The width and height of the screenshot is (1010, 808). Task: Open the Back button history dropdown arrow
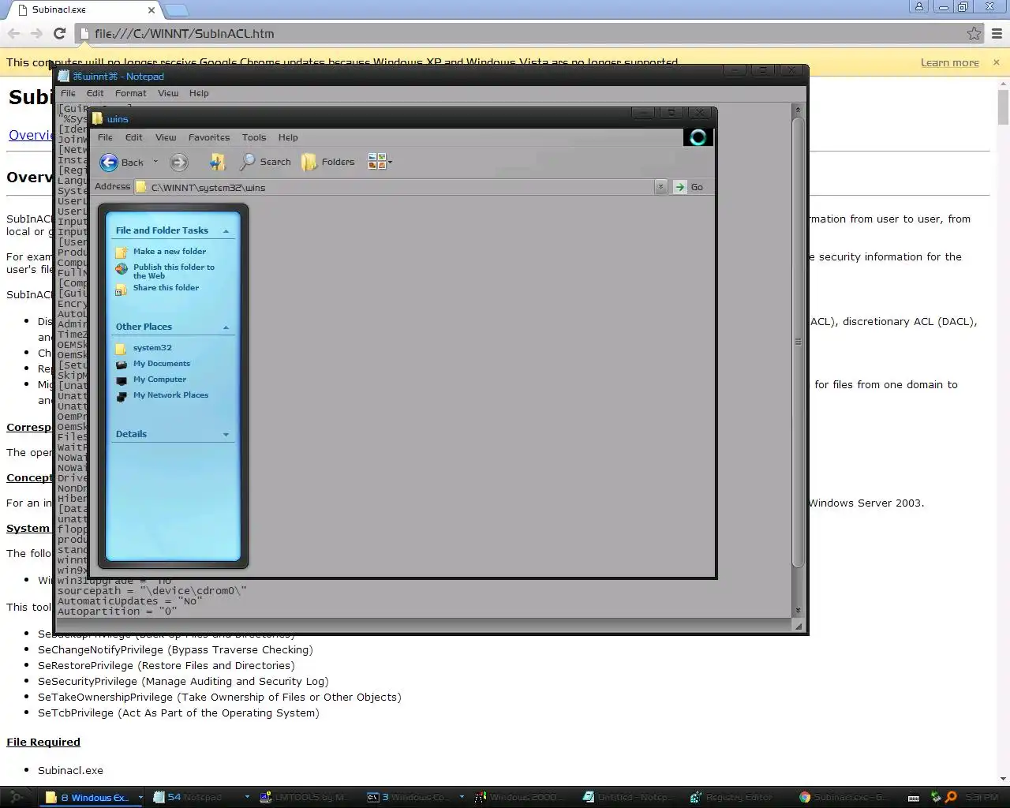[155, 162]
